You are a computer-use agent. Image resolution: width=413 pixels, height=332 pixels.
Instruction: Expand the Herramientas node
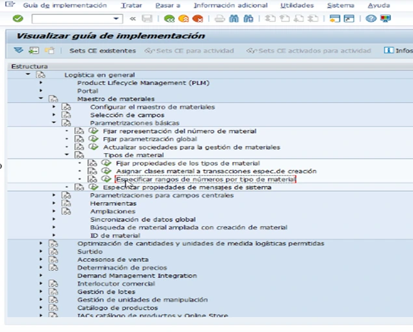pos(54,203)
